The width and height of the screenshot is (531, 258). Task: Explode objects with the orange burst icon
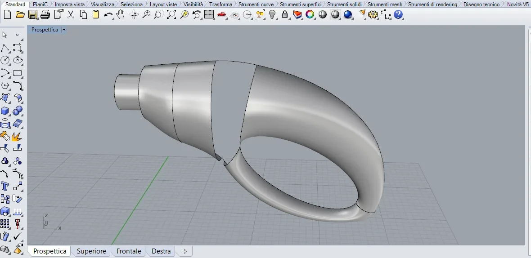(17, 136)
